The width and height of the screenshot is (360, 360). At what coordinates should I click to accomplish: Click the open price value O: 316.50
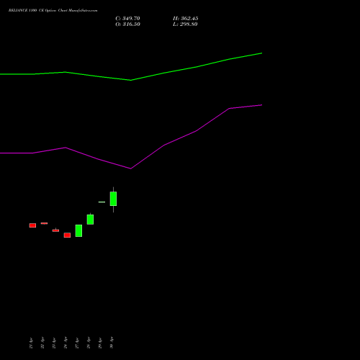click(127, 24)
